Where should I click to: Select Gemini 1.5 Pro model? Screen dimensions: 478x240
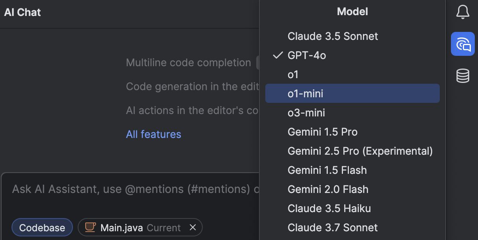(x=323, y=132)
